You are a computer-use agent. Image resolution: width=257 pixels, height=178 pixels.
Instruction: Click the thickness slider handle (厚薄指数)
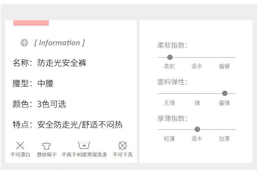click(x=197, y=129)
